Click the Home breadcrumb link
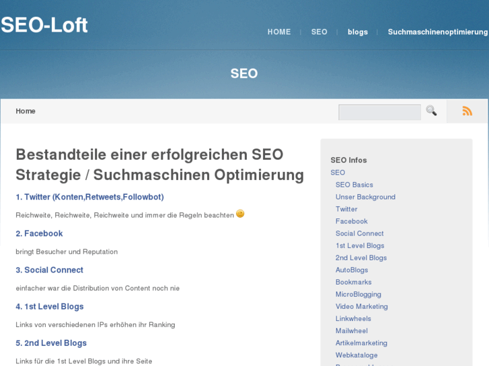 (26, 111)
